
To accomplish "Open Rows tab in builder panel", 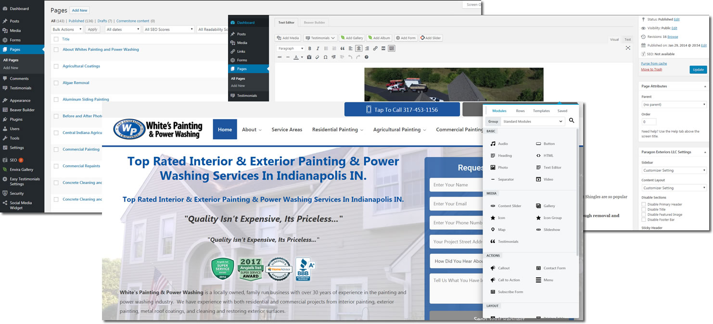I will (520, 111).
